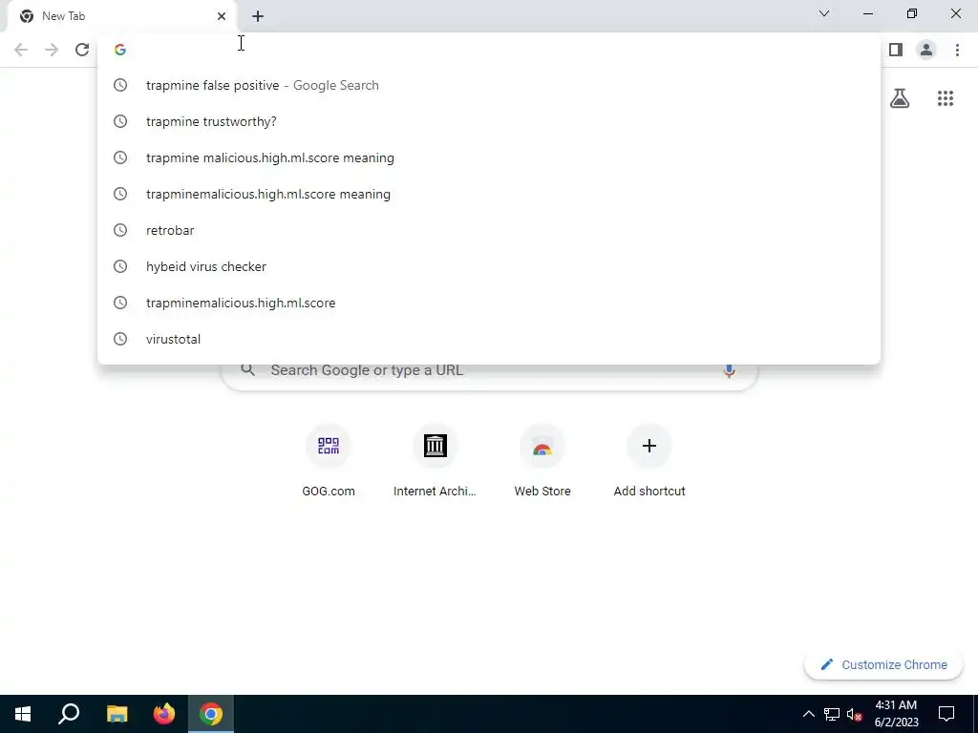Open the Chrome Labs flask icon
The image size is (978, 733).
pos(900,98)
